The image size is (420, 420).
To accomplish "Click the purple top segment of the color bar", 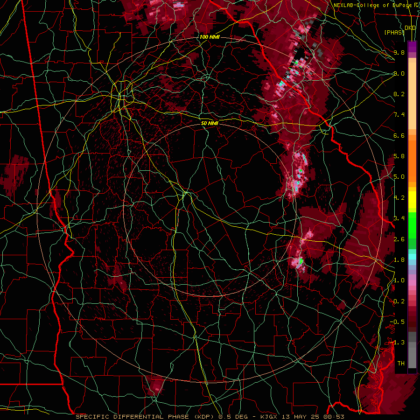I will tap(412, 47).
